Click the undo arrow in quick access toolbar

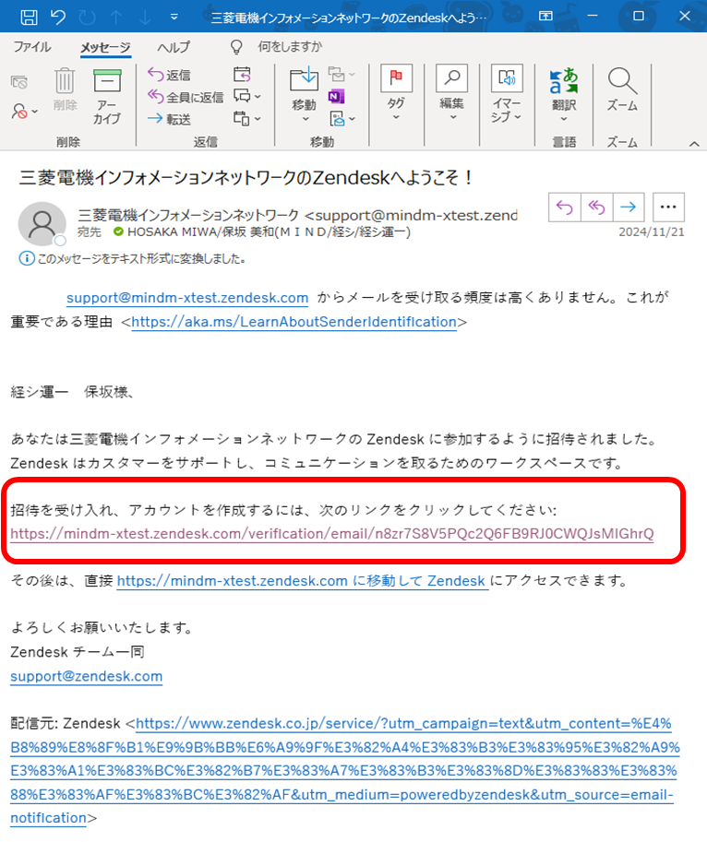pos(58,17)
